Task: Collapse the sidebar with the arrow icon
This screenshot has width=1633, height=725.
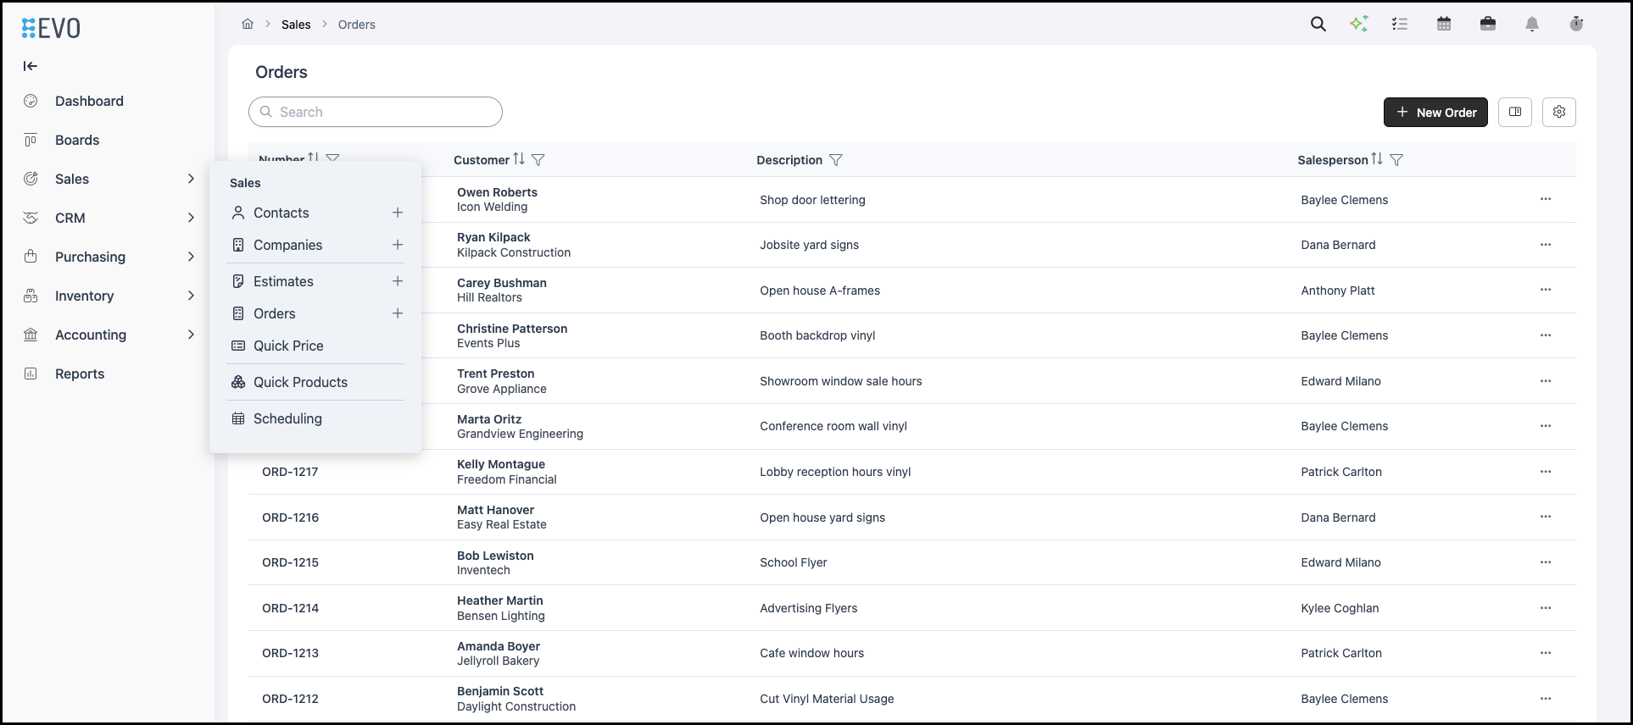Action: point(31,66)
